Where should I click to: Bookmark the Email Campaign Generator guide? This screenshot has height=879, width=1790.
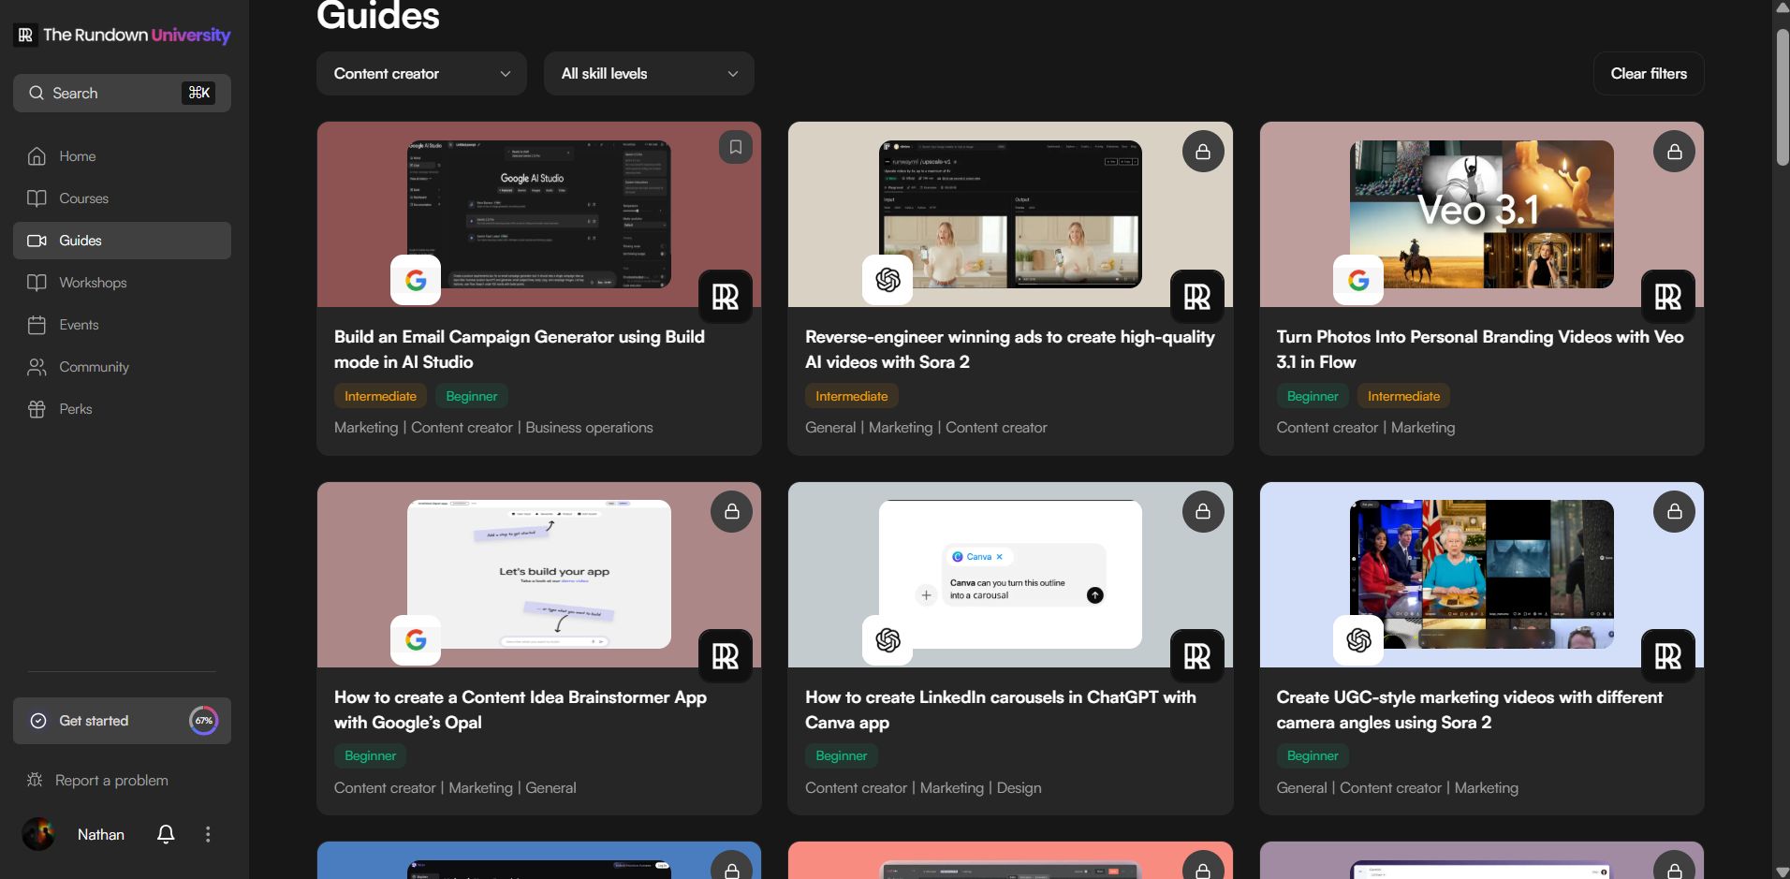click(x=736, y=147)
